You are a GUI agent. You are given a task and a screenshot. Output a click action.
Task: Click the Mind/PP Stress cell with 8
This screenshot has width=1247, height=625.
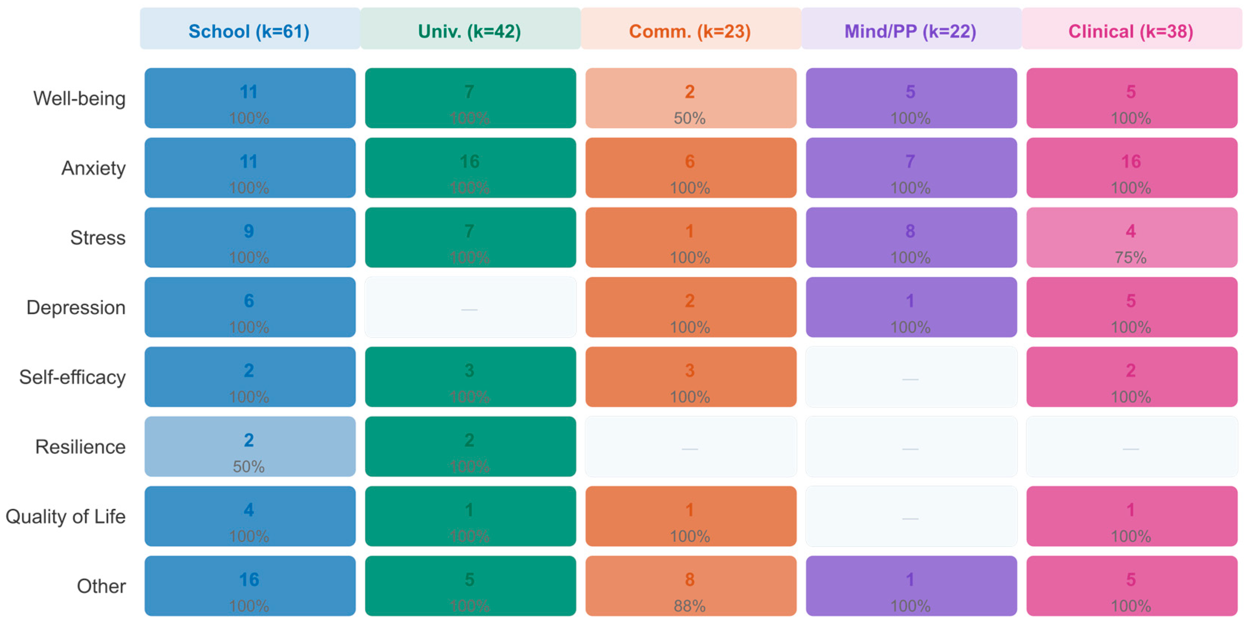[911, 238]
